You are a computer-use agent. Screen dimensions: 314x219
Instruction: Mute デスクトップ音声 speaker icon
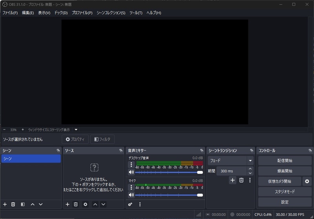coord(131,172)
